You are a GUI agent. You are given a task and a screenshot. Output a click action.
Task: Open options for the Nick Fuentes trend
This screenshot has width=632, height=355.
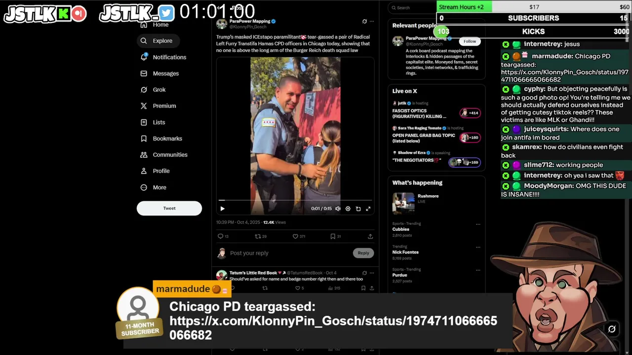[x=478, y=247]
